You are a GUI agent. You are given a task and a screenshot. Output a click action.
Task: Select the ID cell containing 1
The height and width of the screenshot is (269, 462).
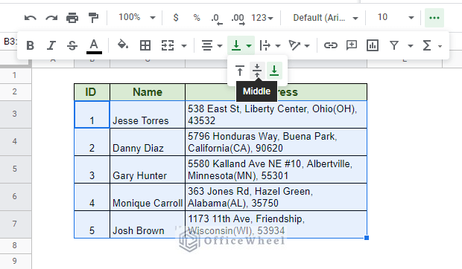(92, 115)
